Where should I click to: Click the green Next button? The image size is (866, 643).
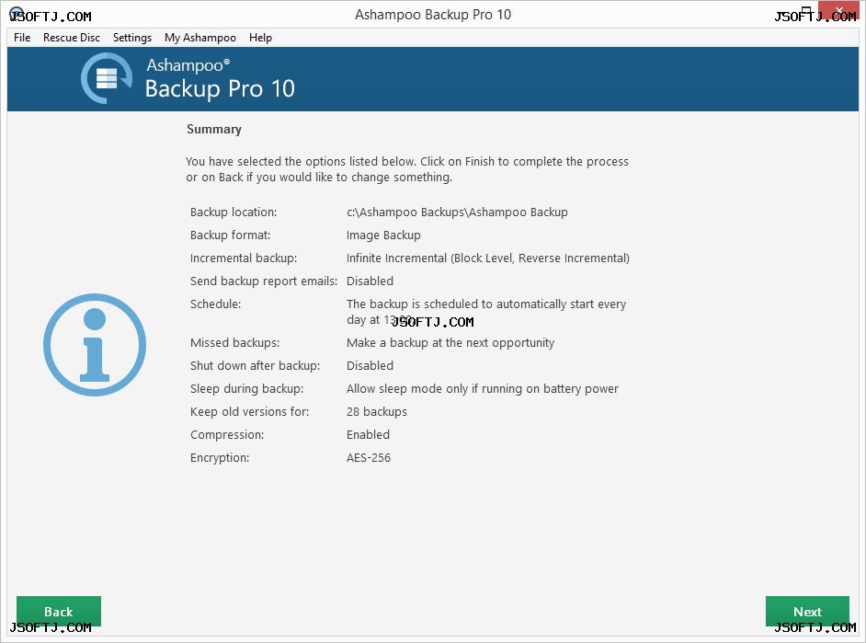tap(807, 611)
